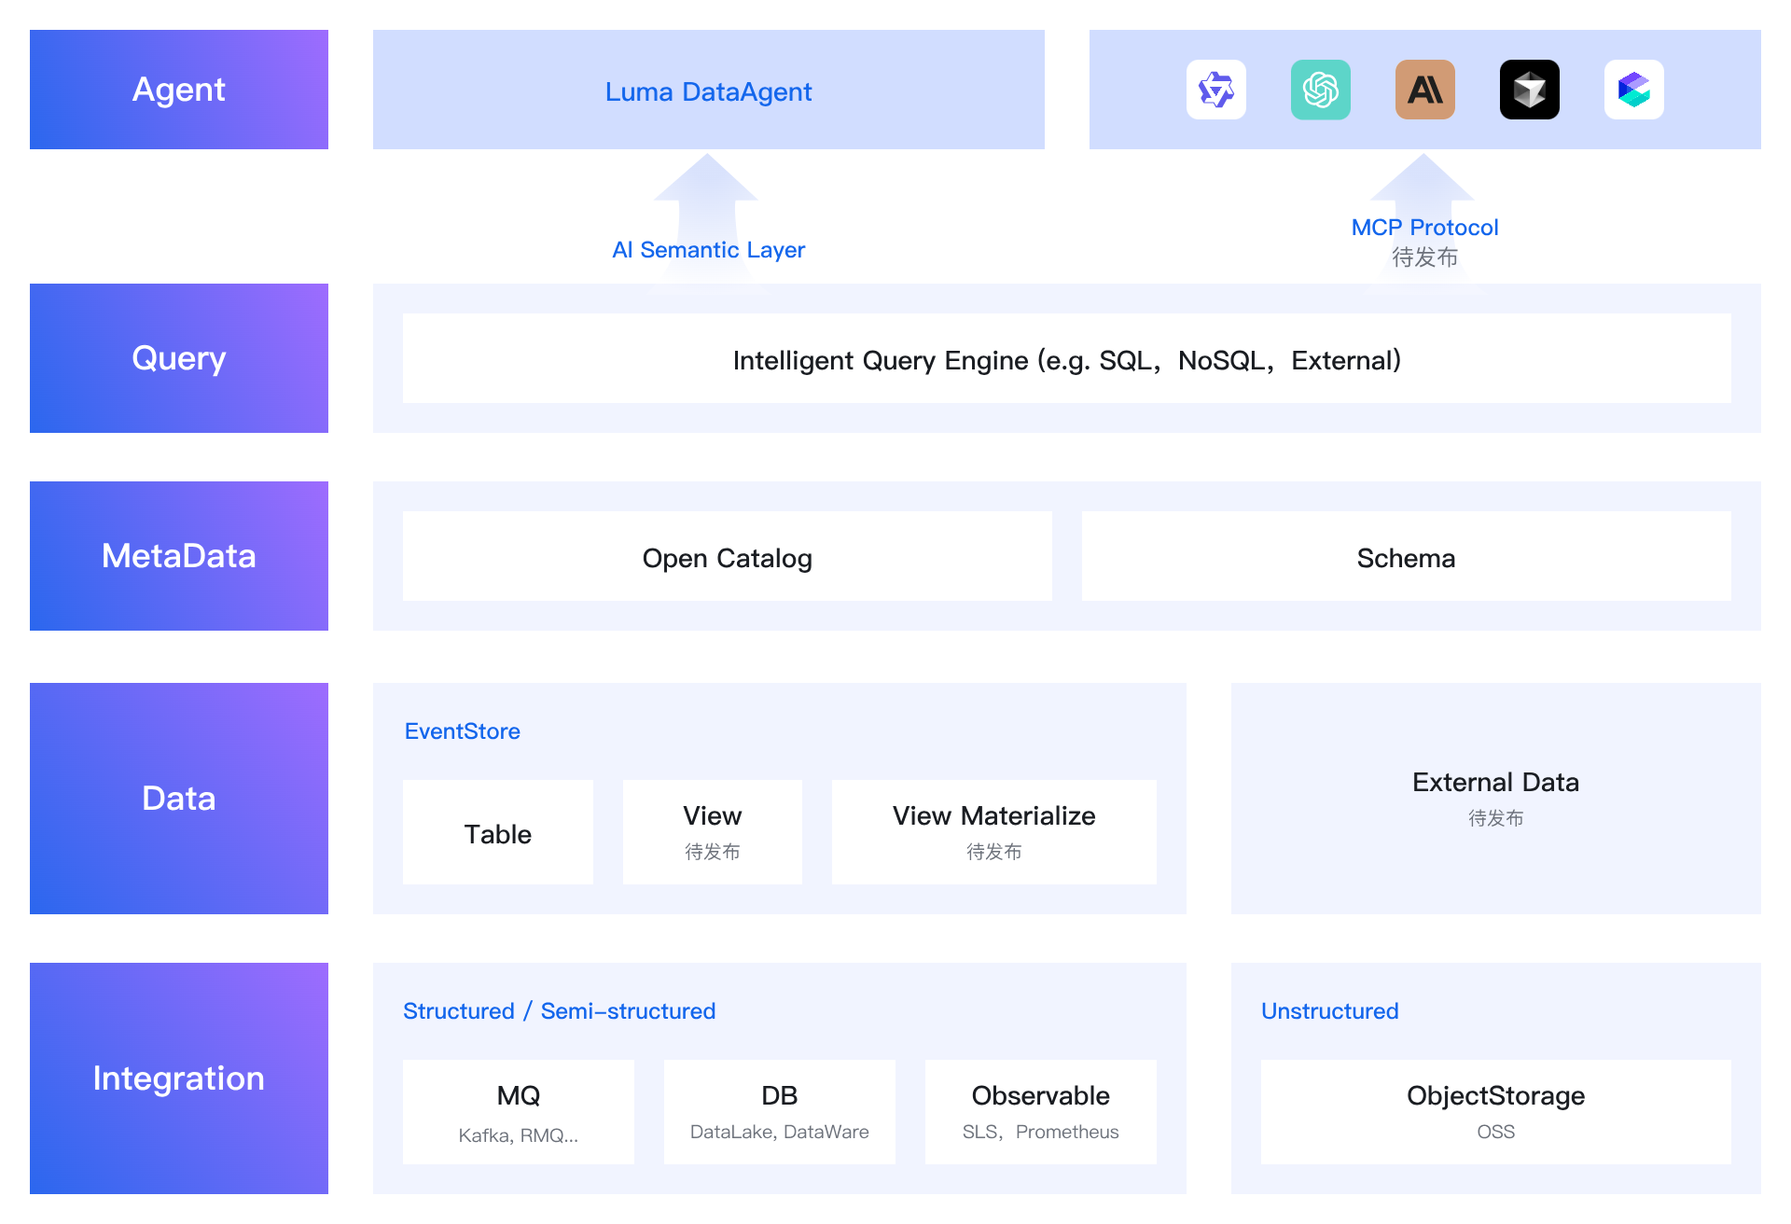Click the Schema box
The image size is (1791, 1224).
(1407, 556)
